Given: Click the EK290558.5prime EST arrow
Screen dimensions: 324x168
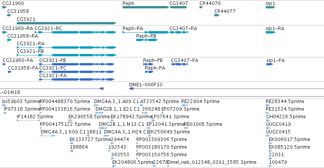Looking at the screenshot, I should (x=70, y=120).
